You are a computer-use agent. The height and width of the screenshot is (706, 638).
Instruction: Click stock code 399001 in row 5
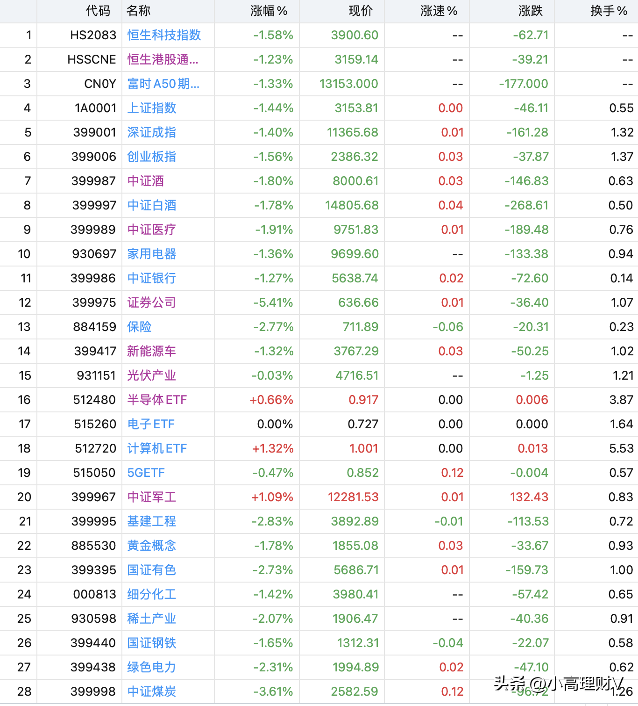pos(95,132)
